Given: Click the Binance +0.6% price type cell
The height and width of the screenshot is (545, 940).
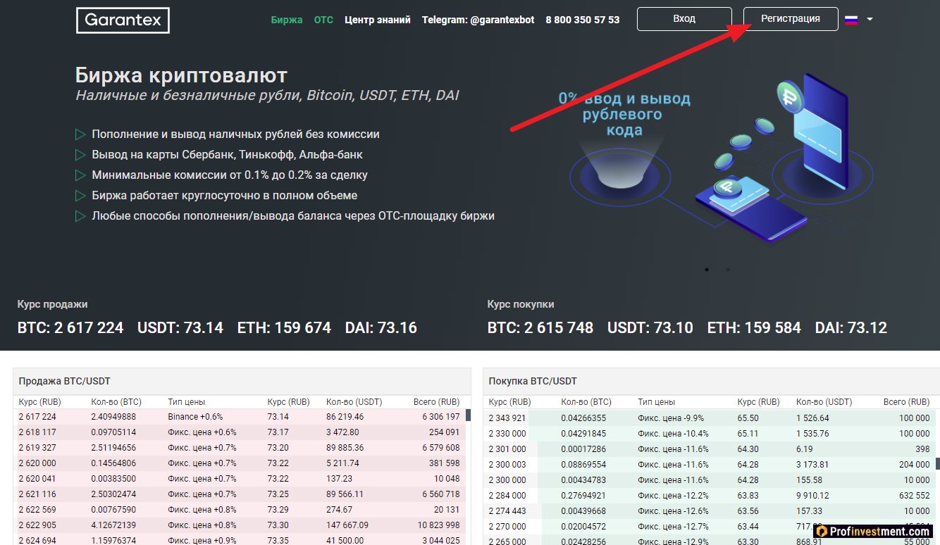Looking at the screenshot, I should coord(195,417).
